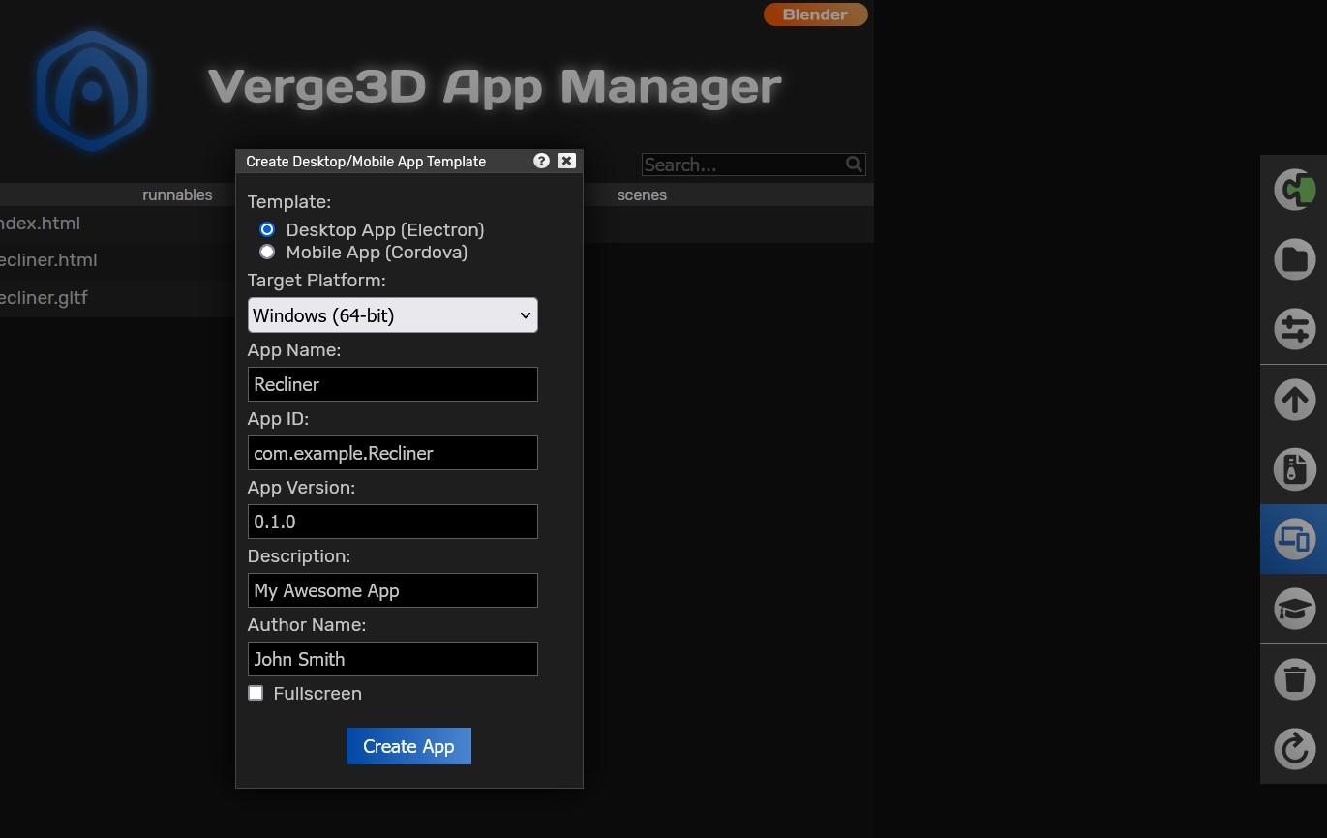Open the Puzzles editor icon in sidebar
1327x838 pixels.
(1294, 190)
